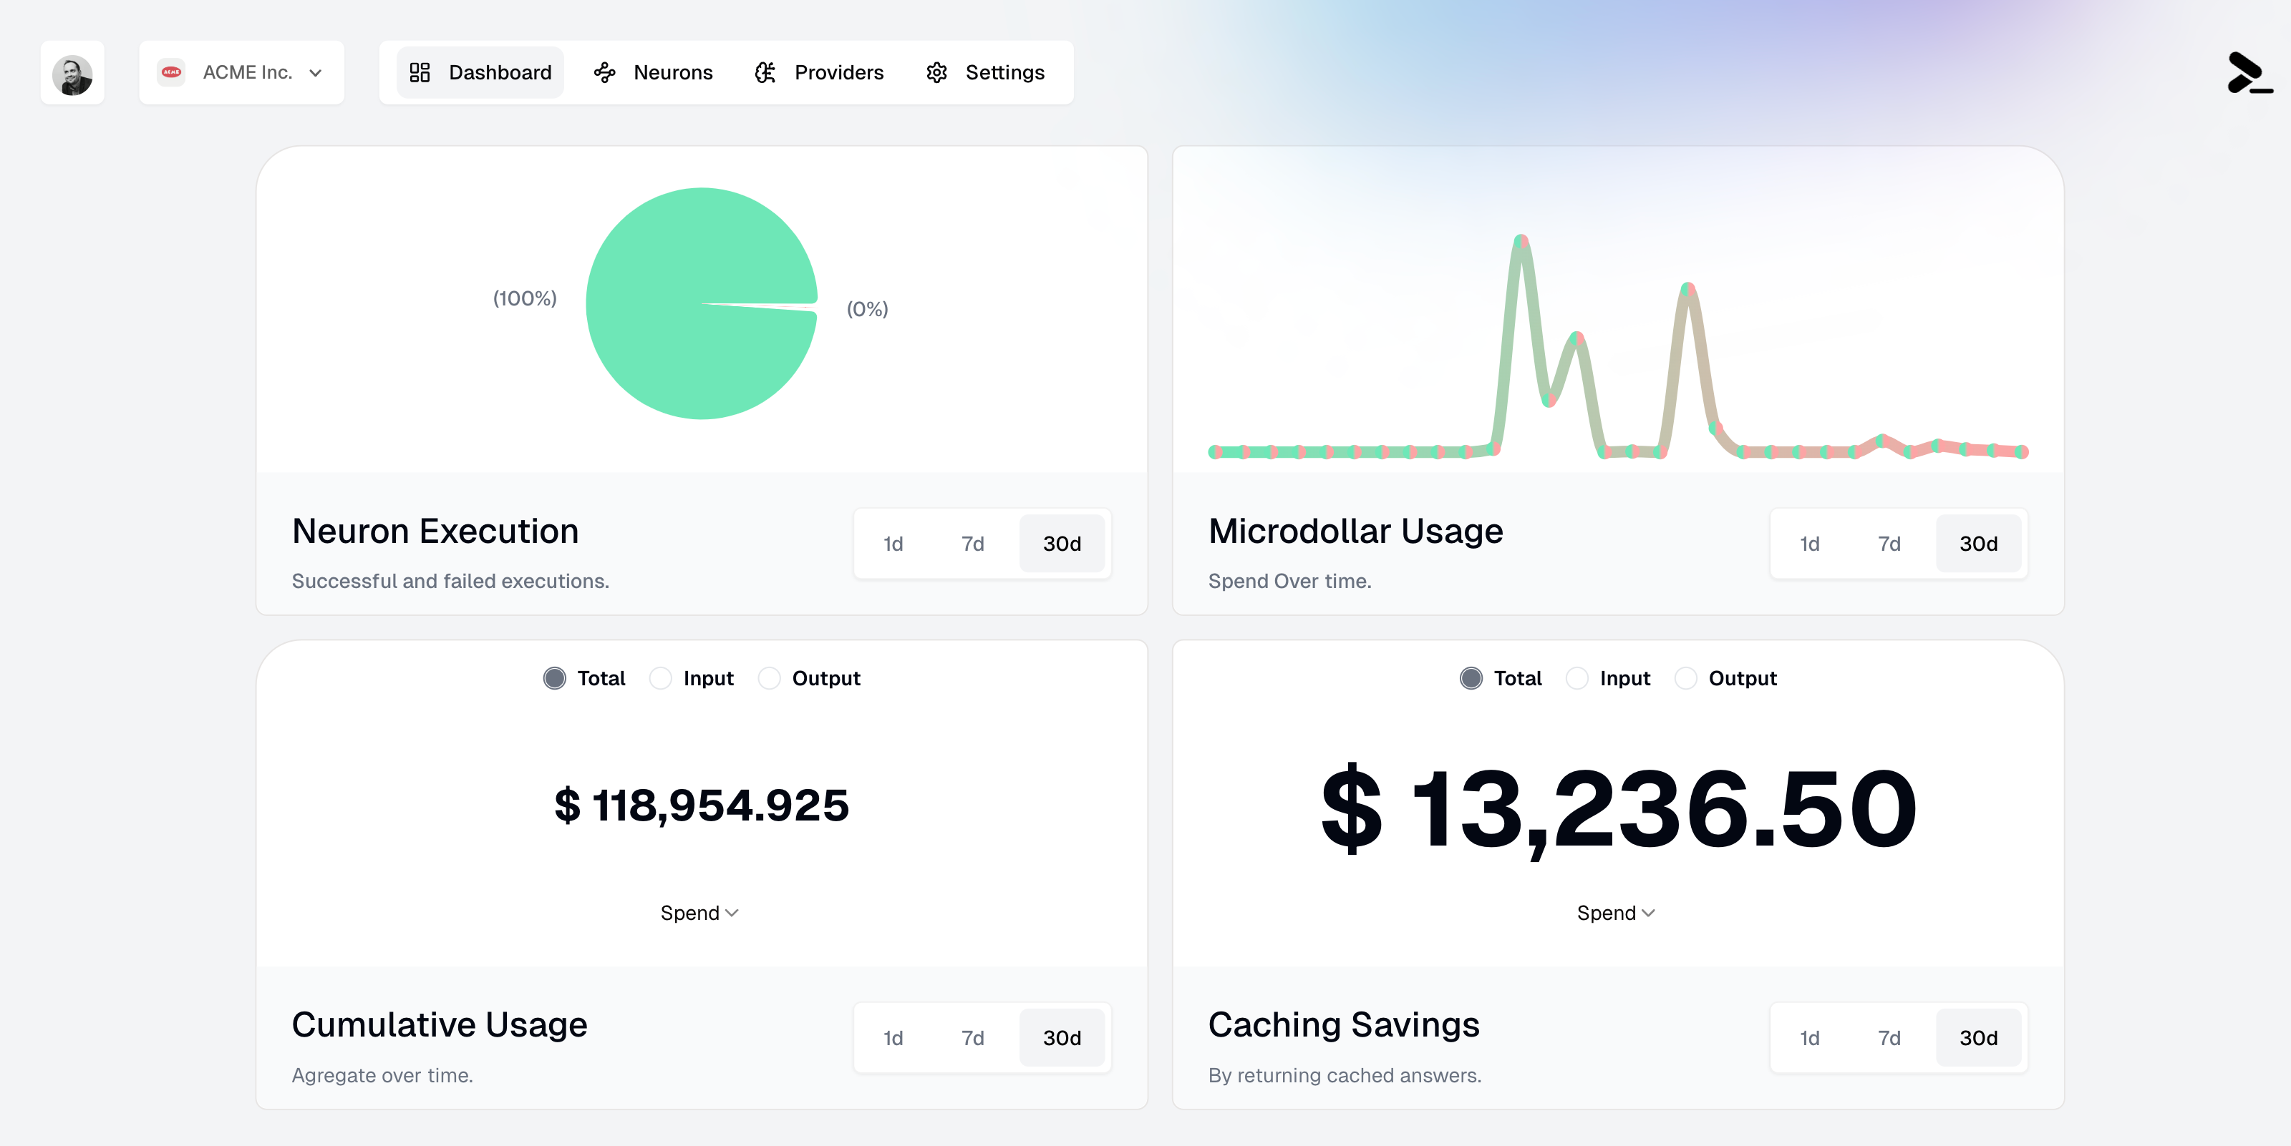2291x1146 pixels.
Task: Click the Neurons nav icon
Action: point(605,73)
